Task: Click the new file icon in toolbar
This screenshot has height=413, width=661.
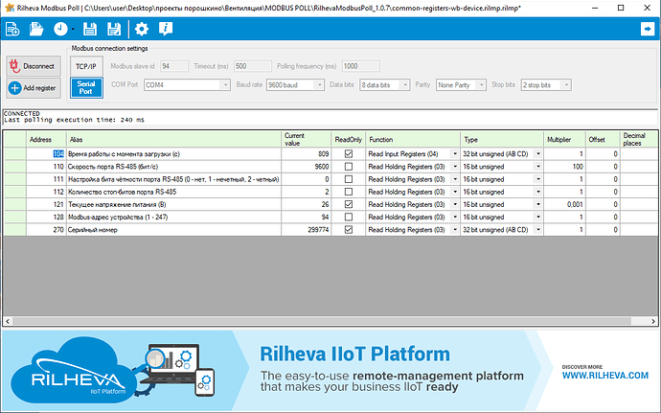Action: (x=12, y=29)
